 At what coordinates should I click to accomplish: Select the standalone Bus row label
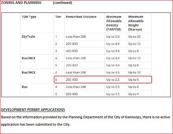pos(24,87)
